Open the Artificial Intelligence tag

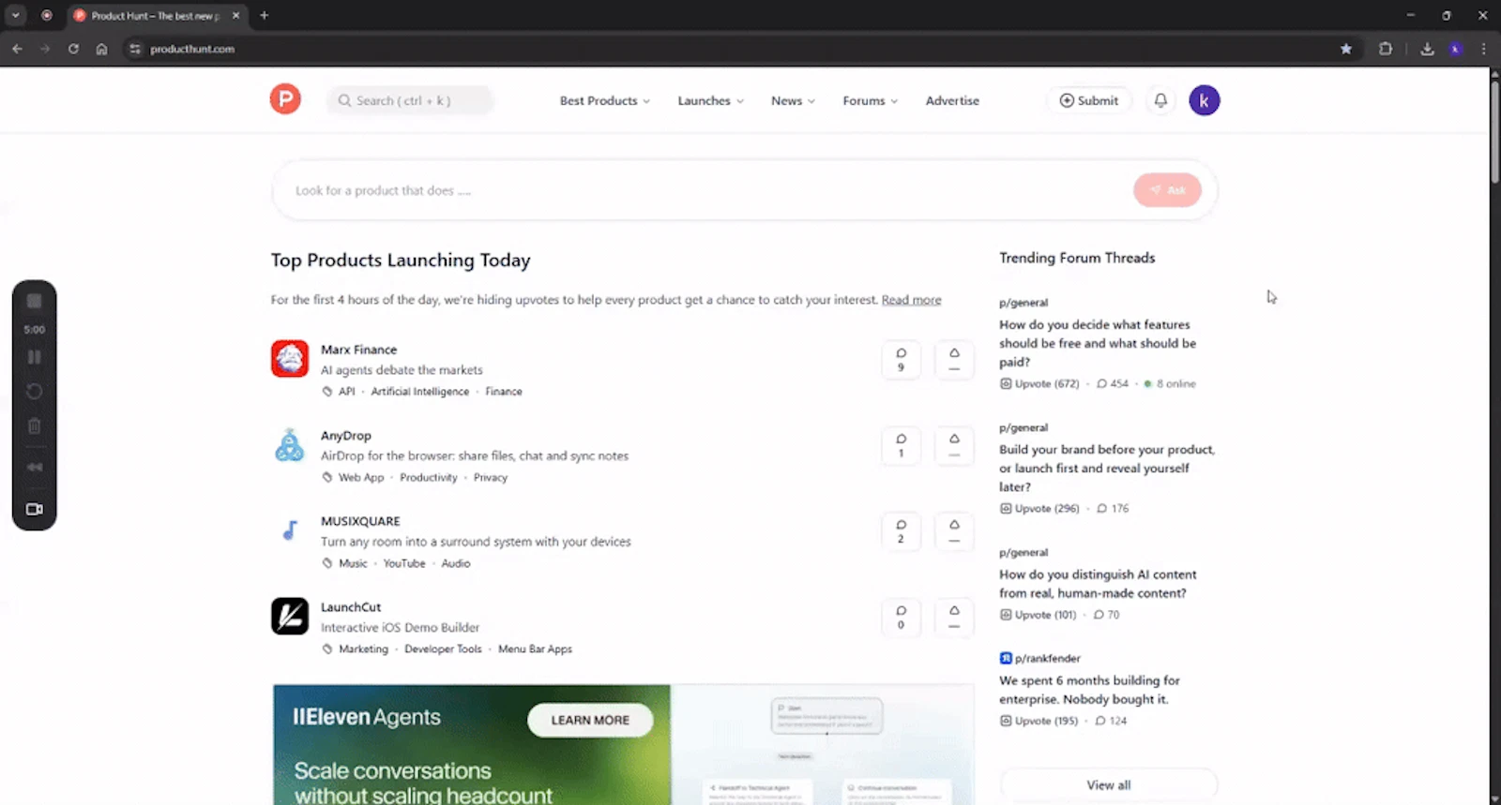point(419,392)
